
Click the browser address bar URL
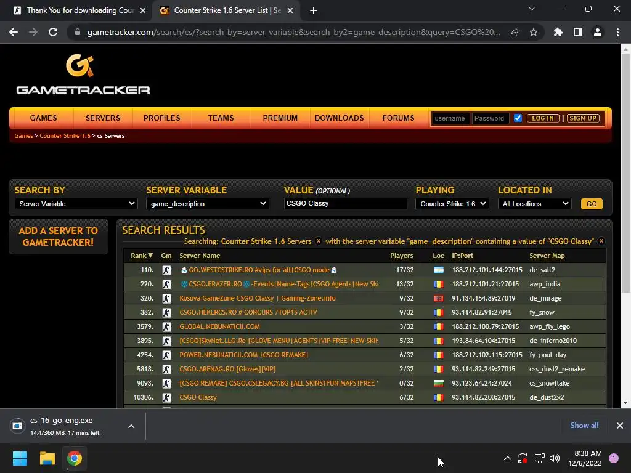[x=294, y=32]
